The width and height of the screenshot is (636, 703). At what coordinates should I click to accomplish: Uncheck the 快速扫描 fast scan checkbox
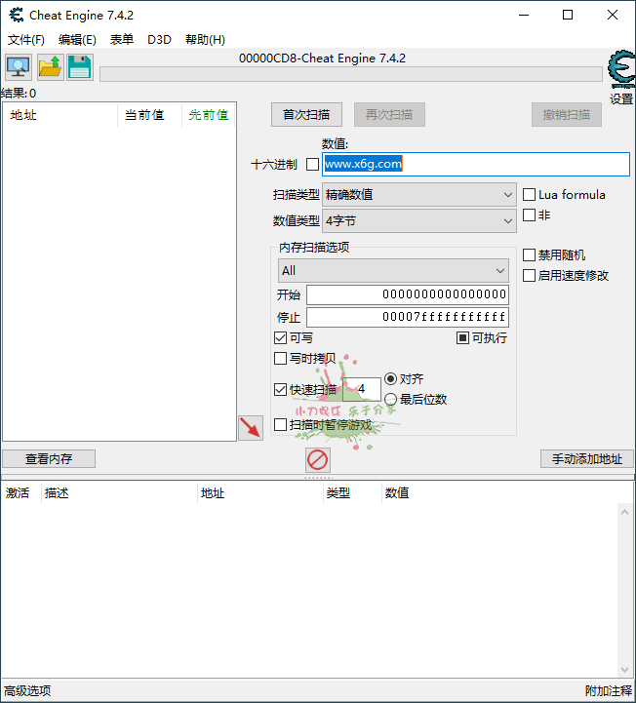pyautogui.click(x=280, y=389)
